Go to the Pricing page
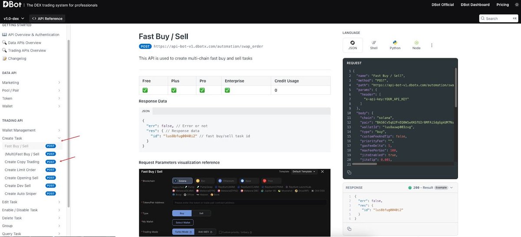The width and height of the screenshot is (521, 237). (x=502, y=5)
